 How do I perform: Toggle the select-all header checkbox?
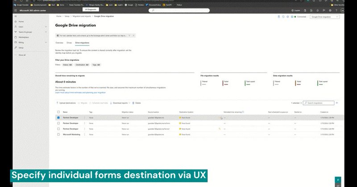58,112
